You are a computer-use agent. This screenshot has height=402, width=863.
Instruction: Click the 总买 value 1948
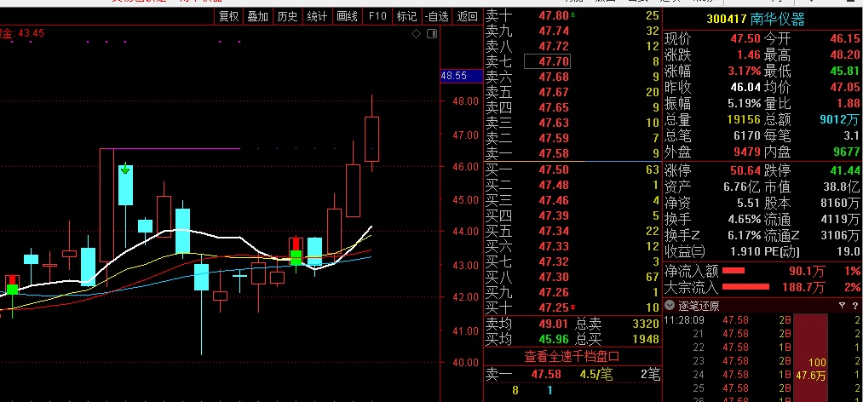646,339
